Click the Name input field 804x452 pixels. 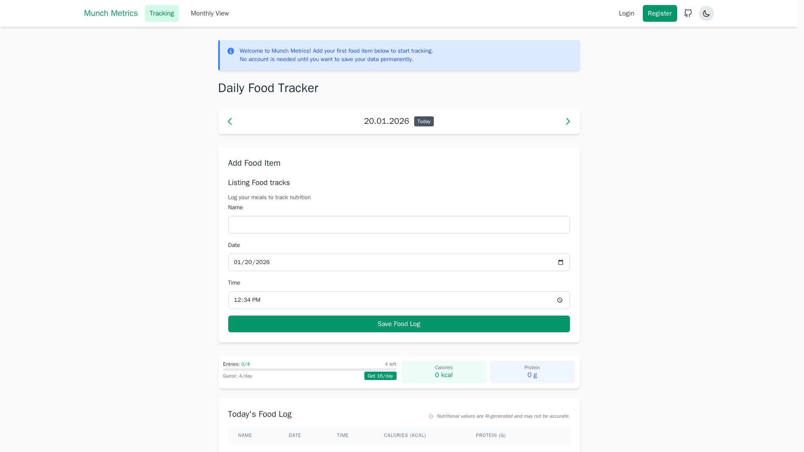coord(399,225)
